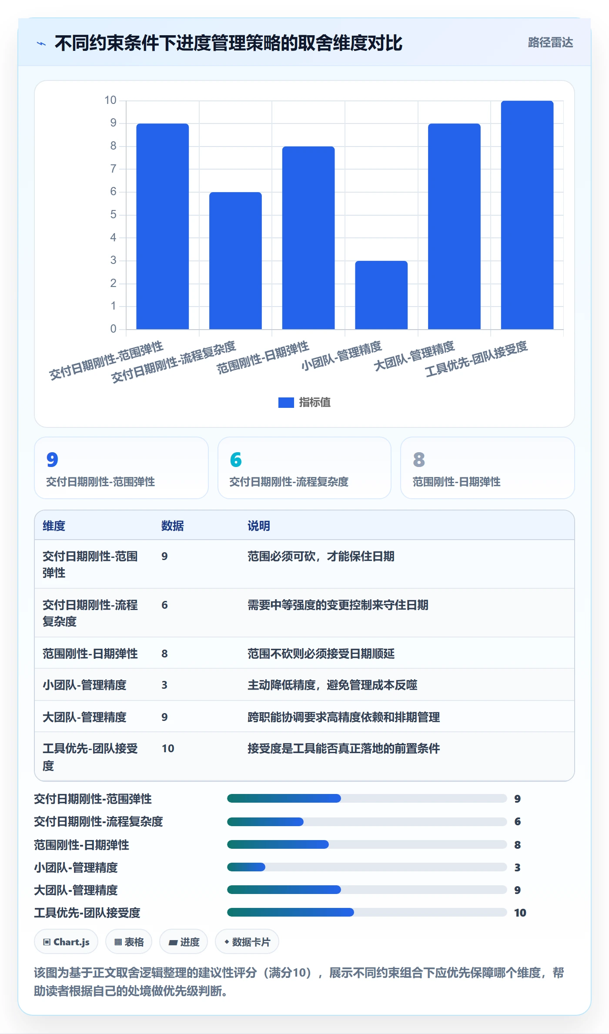The height and width of the screenshot is (1034, 609).
Task: Select table cell 跨职能协调要求高精度依赖和排期管理
Action: click(x=344, y=717)
